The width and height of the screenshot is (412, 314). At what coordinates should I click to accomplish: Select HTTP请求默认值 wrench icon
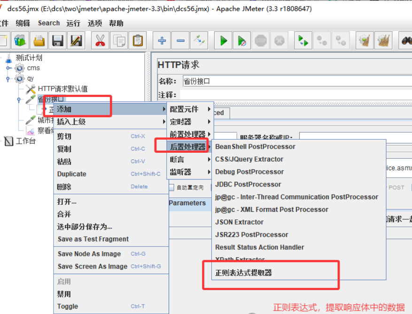point(31,89)
